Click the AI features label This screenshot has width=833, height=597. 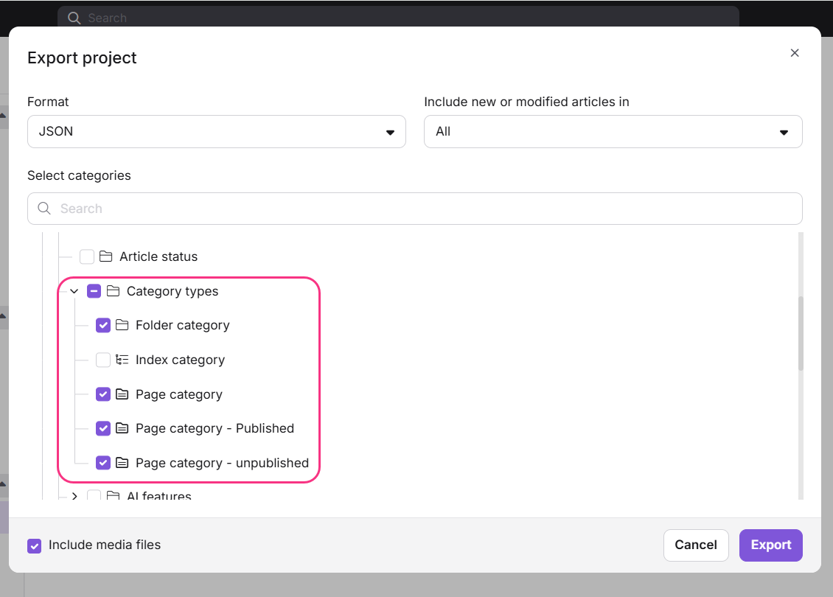point(158,495)
